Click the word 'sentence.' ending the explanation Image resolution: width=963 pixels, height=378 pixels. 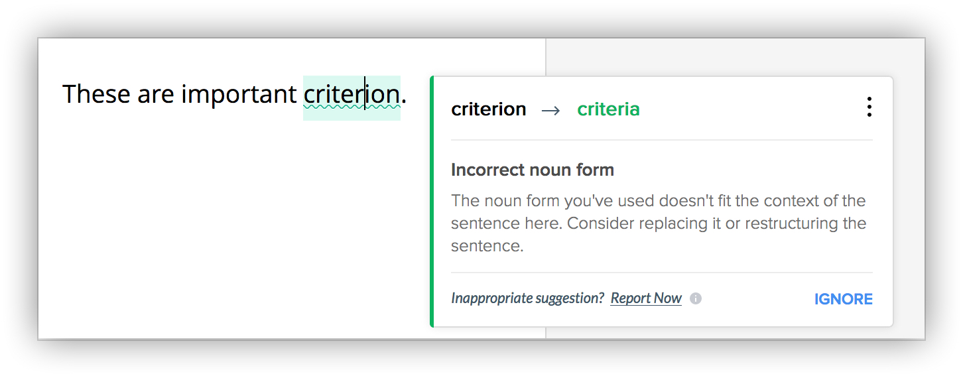487,246
